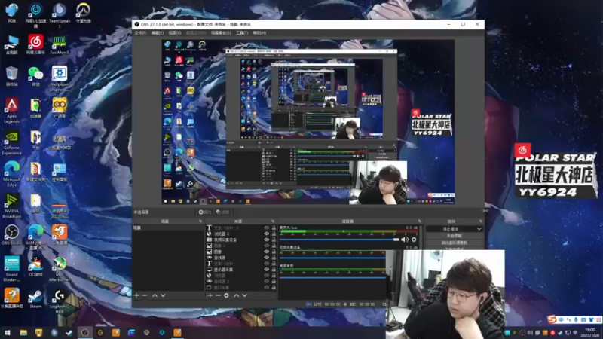Open the TestMem5 desktop shortcut
The image size is (603, 339).
[x=60, y=44]
